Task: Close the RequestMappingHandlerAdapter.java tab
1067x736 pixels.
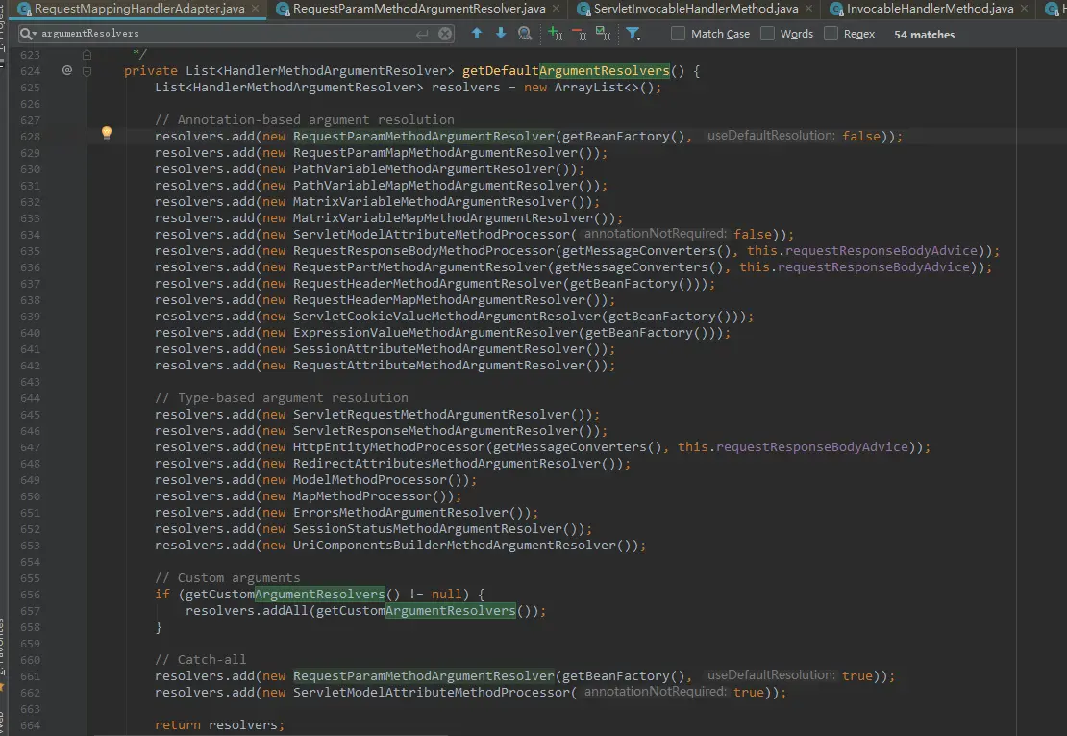Action: tap(255, 9)
